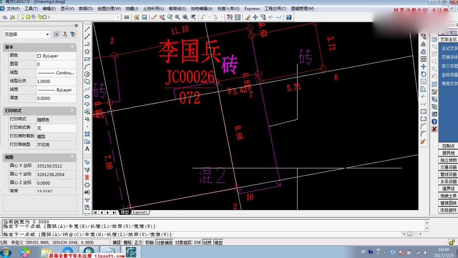Open the Undo arrow on the toolbar
This screenshot has height=258, width=458.
(x=202, y=17)
